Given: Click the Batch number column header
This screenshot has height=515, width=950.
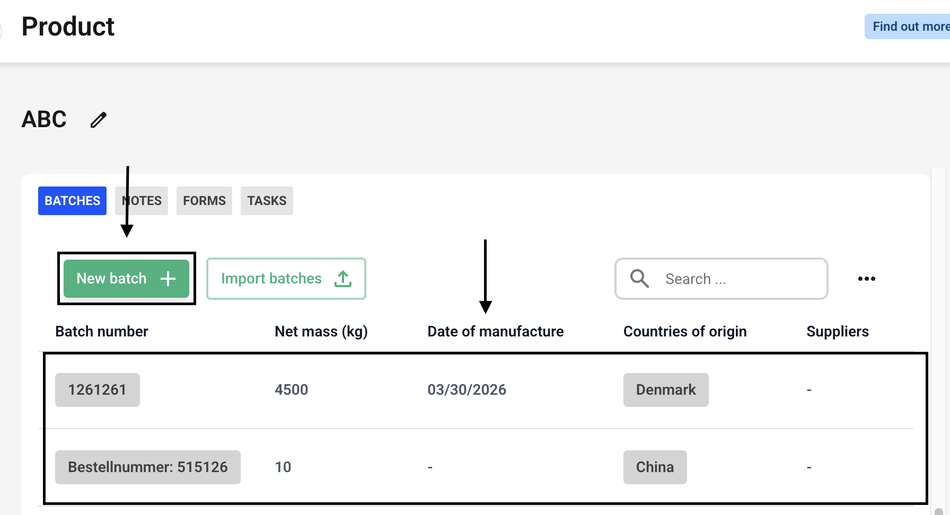Looking at the screenshot, I should click(102, 332).
